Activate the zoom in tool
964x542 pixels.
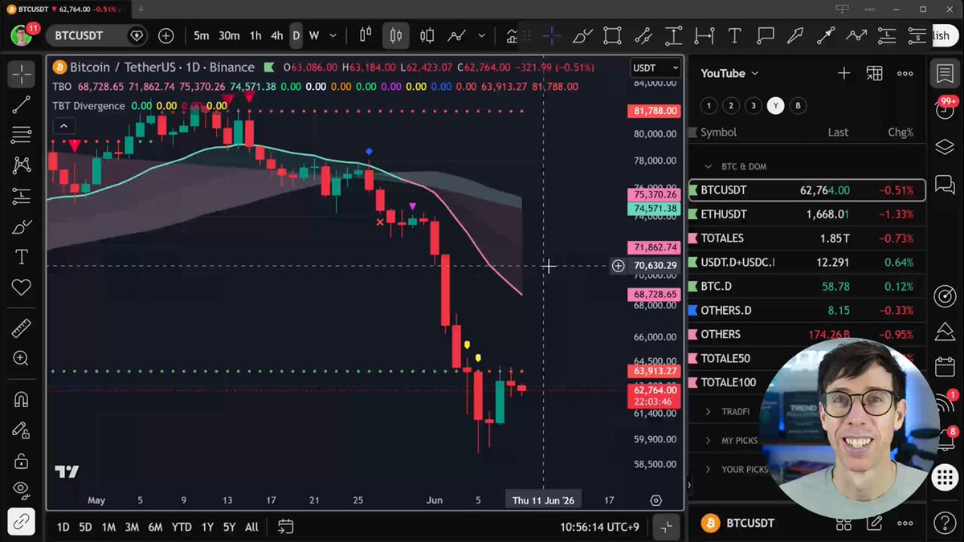tap(22, 358)
